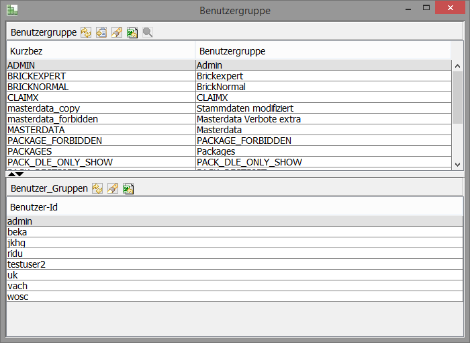The height and width of the screenshot is (343, 470).
Task: Sort by the Kurzbez column header
Action: click(x=101, y=51)
